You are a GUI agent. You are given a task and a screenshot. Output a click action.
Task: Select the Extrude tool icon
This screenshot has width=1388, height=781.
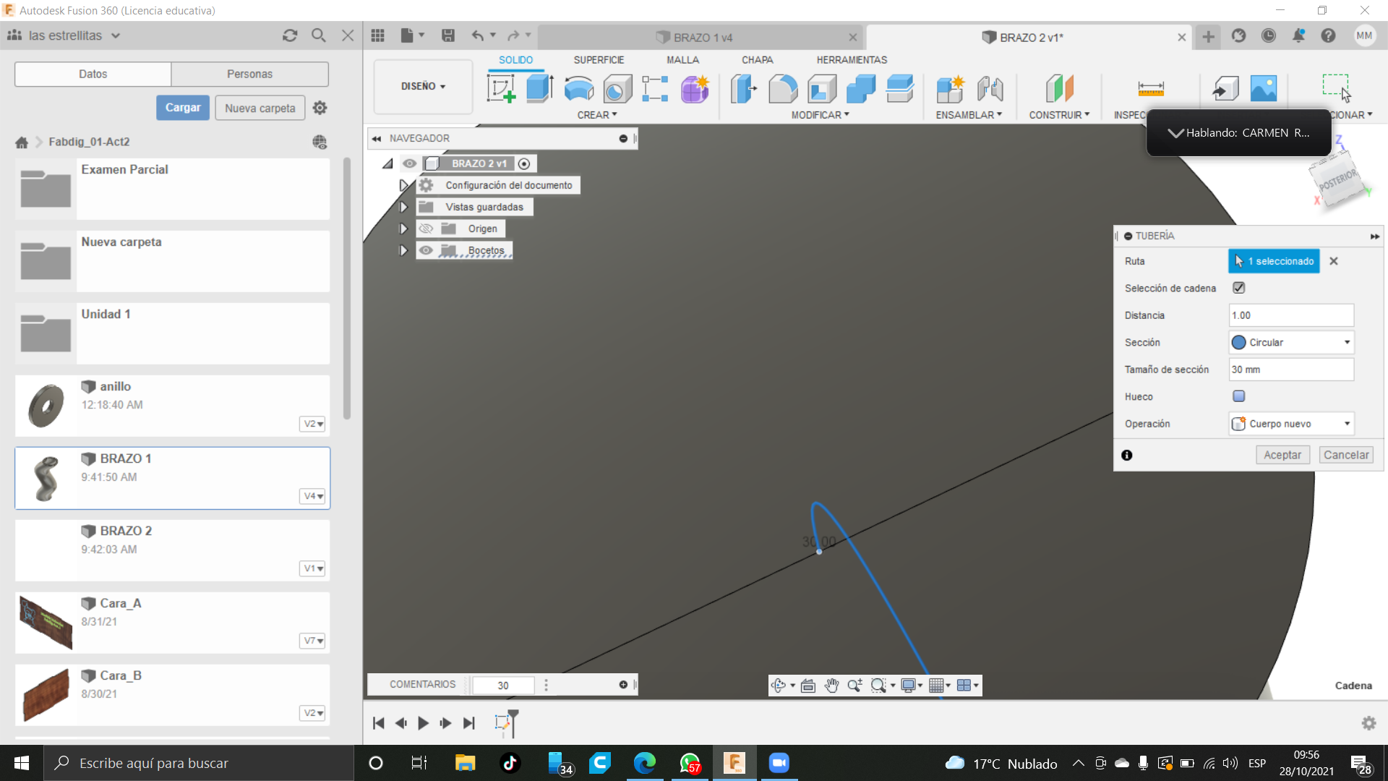tap(539, 89)
